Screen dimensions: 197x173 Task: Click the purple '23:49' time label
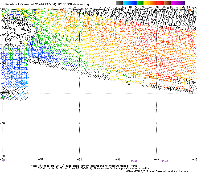[x=165, y=162]
